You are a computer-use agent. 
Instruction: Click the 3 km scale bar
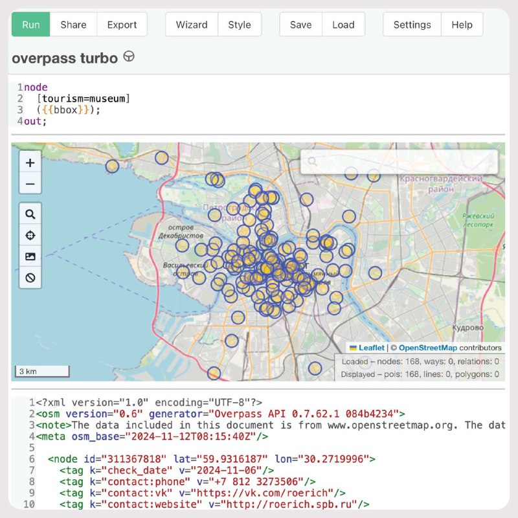pyautogui.click(x=42, y=371)
